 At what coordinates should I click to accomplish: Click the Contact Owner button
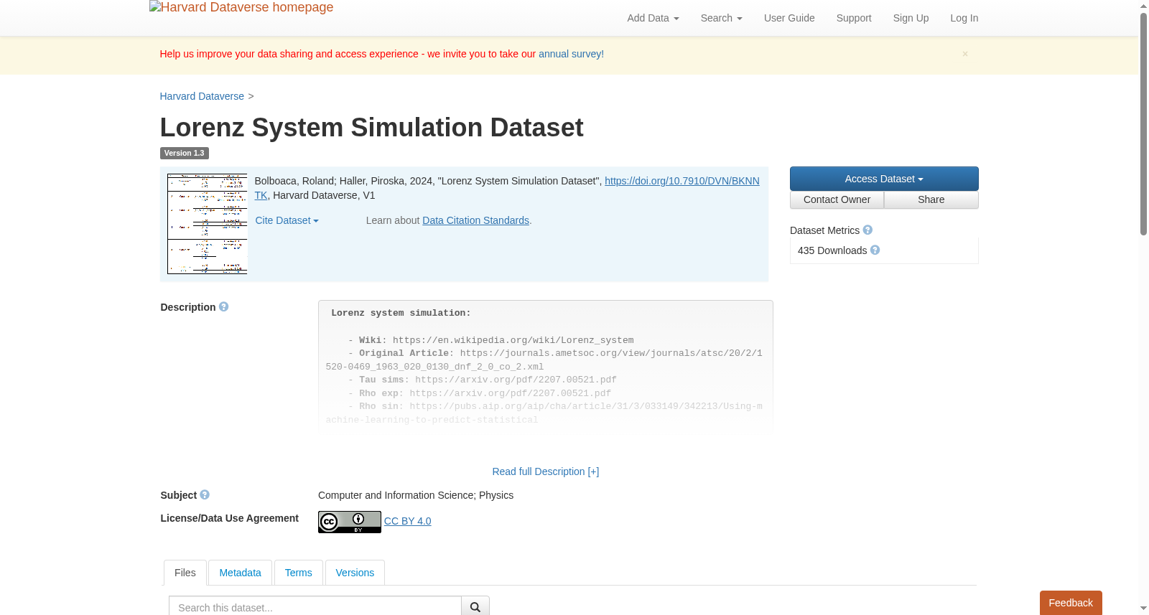pos(837,199)
